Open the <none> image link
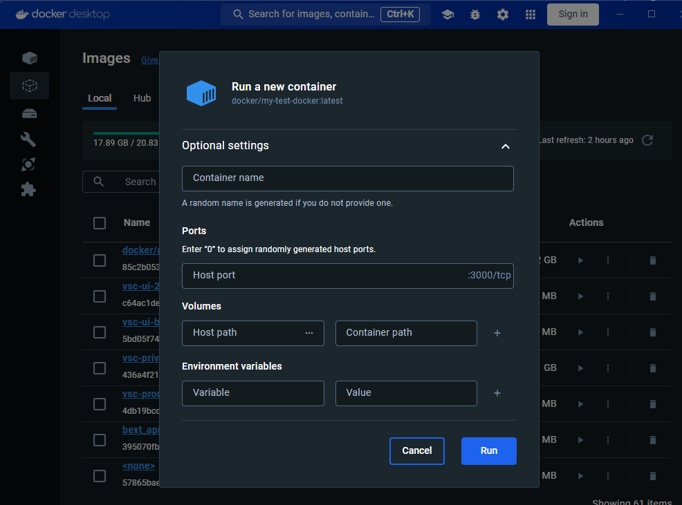Screen dimensions: 682x505 [138, 466]
